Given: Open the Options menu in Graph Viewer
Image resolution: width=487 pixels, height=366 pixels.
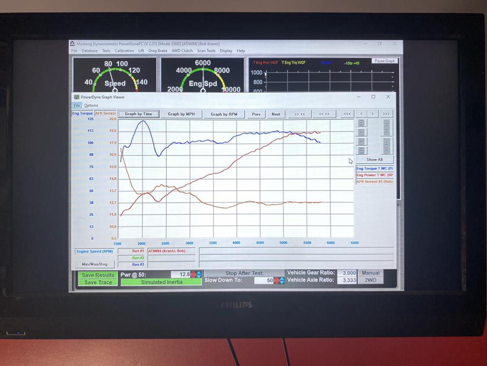Looking at the screenshot, I should (x=91, y=106).
